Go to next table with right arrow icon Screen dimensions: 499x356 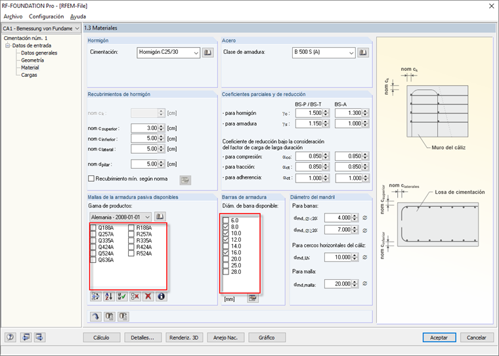point(40,337)
